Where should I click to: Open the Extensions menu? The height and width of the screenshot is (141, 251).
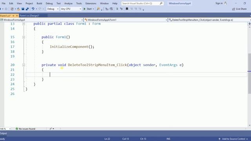tap(91, 3)
